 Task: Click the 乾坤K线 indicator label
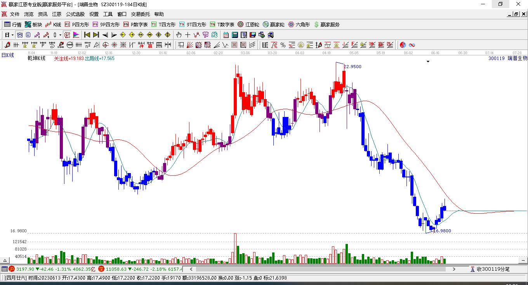point(36,58)
